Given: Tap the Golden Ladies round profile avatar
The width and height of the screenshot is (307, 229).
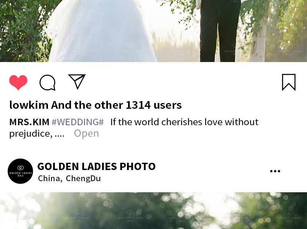Looking at the screenshot, I should pos(20,171).
